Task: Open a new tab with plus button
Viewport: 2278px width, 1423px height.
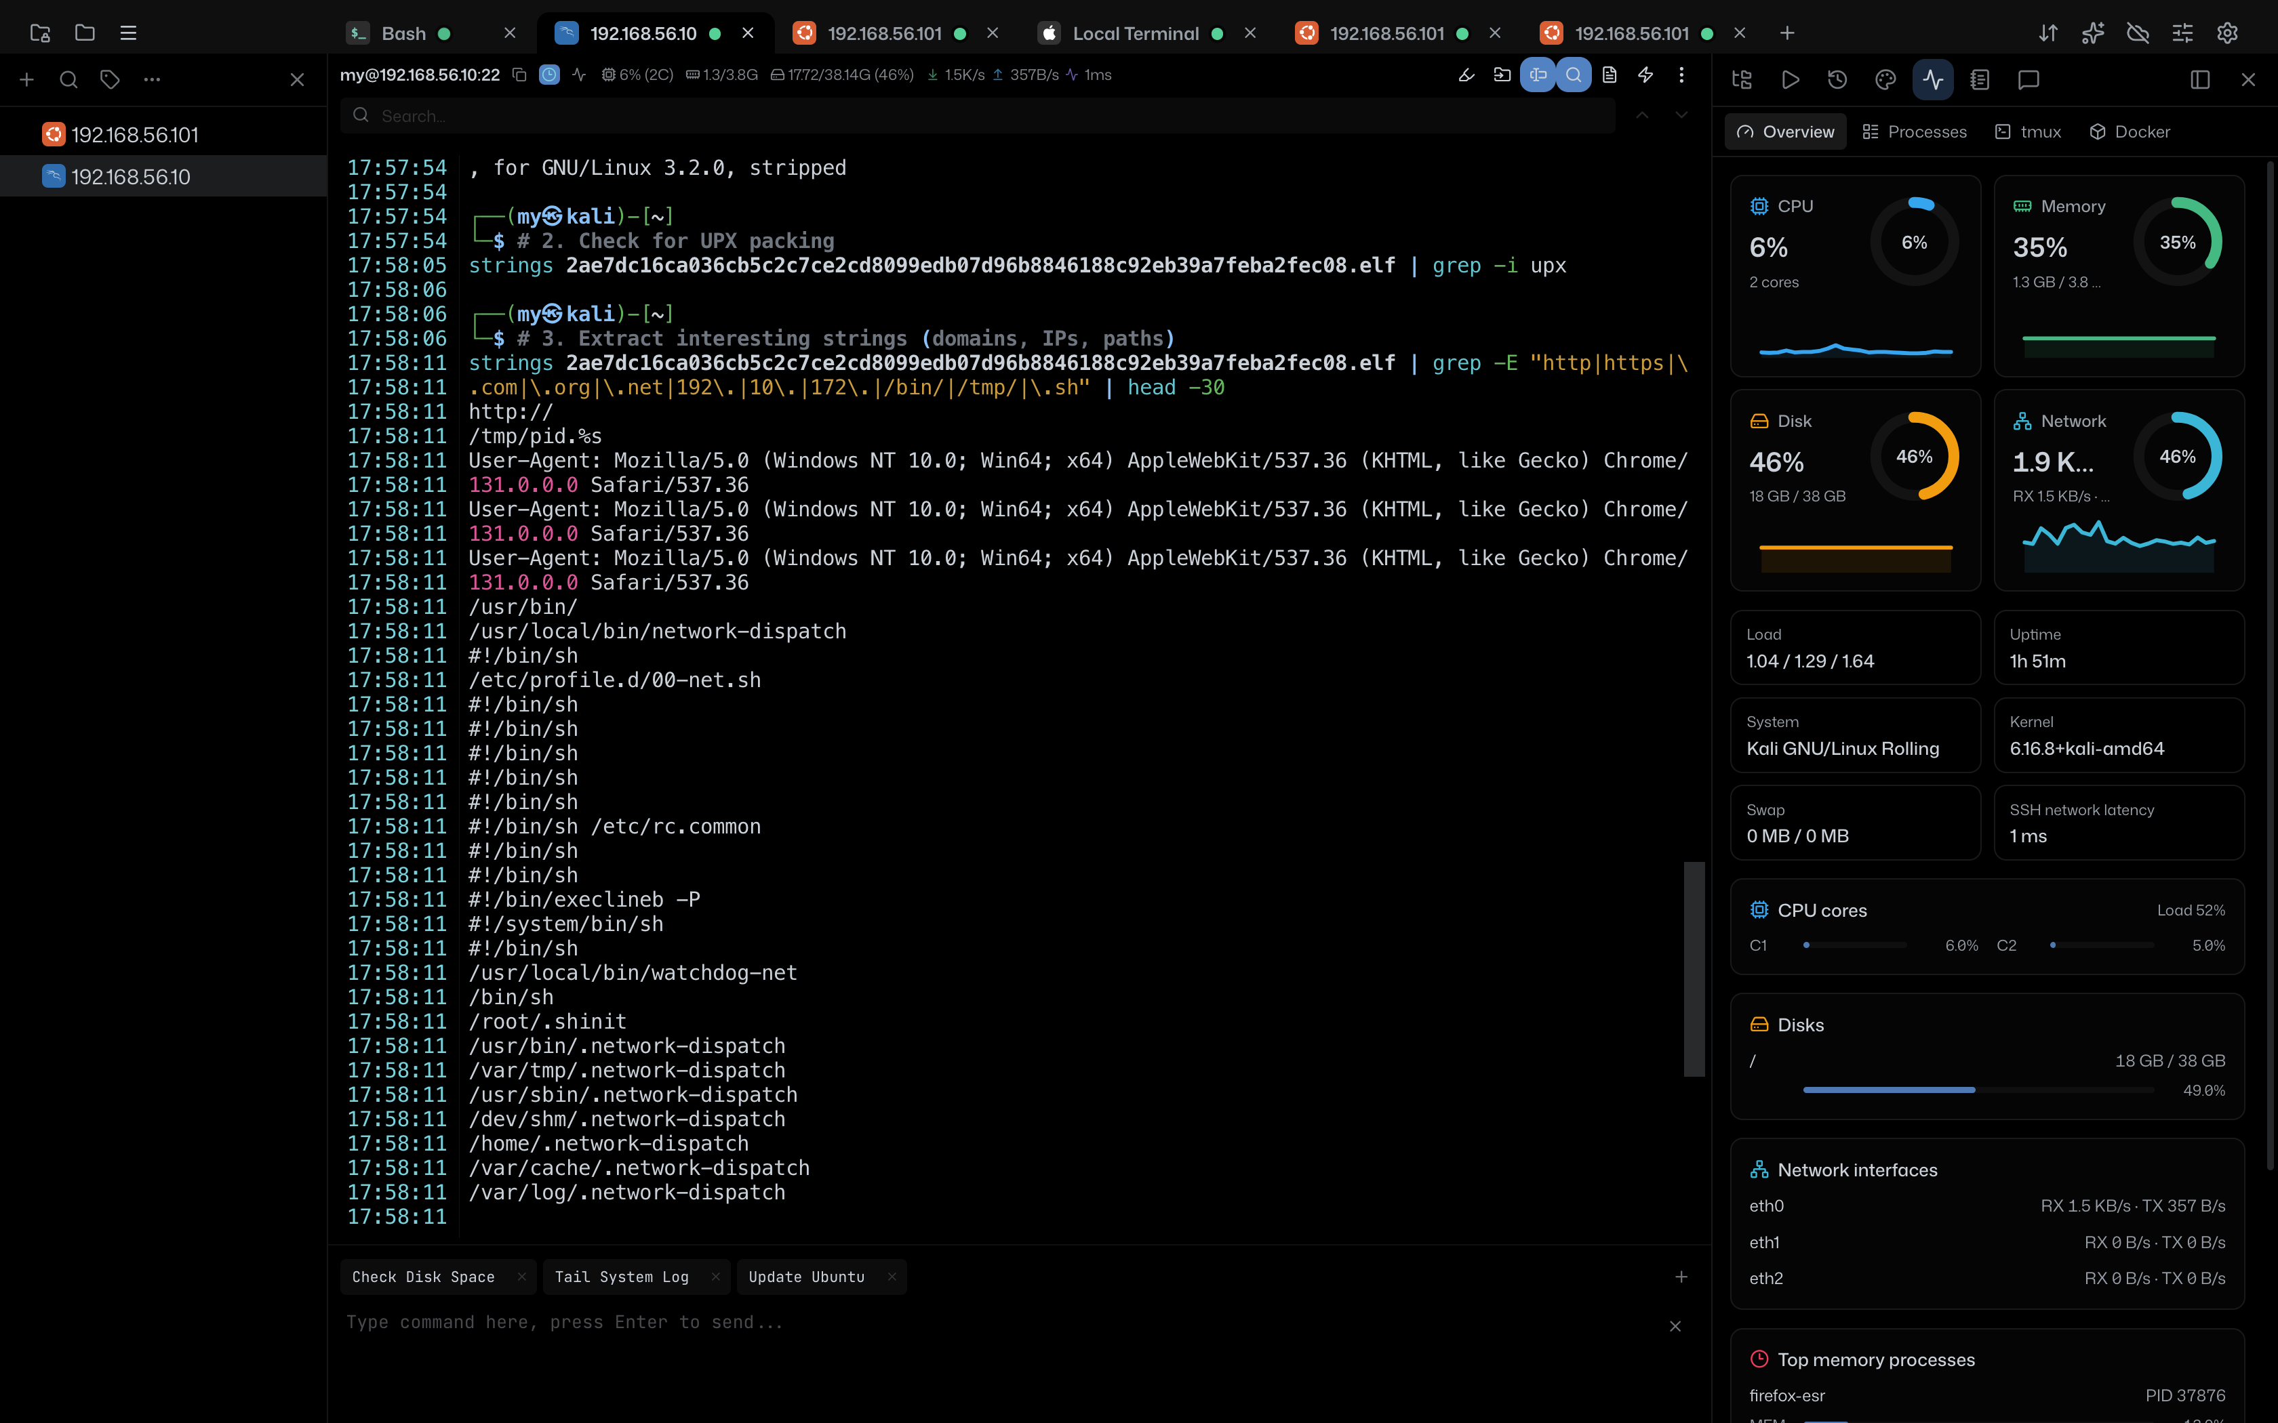Action: [1788, 33]
